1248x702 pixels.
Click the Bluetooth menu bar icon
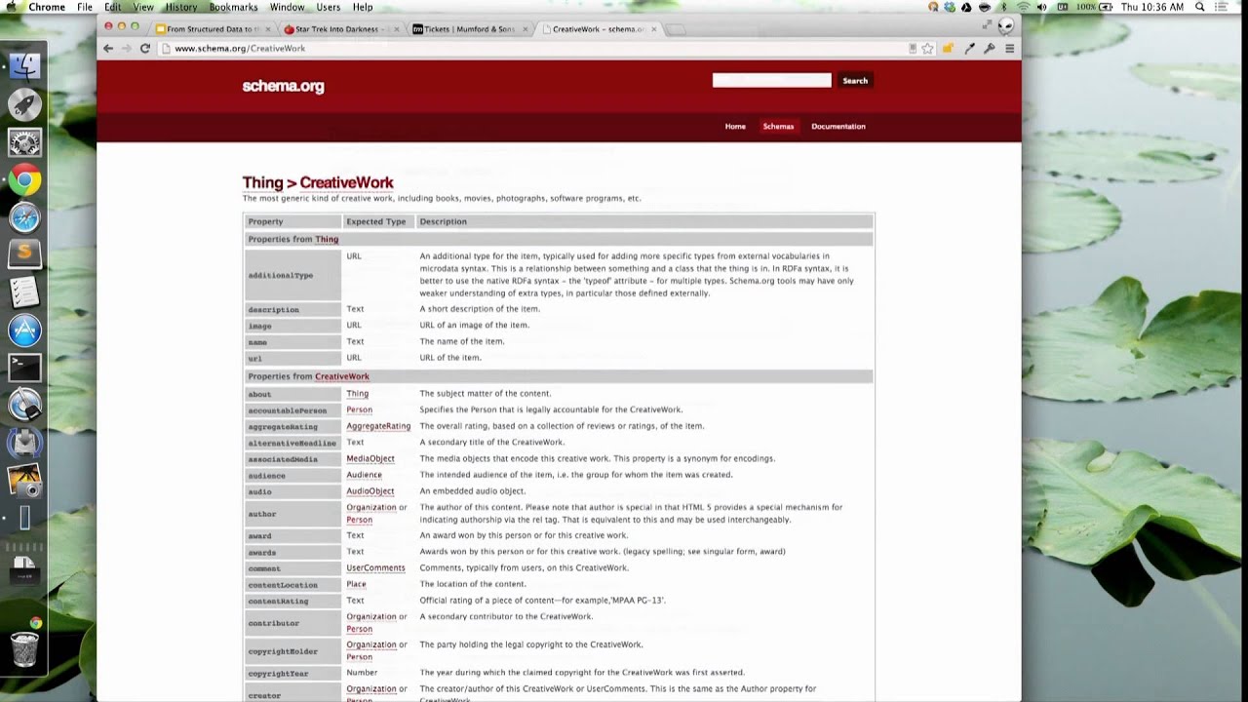(x=1003, y=7)
